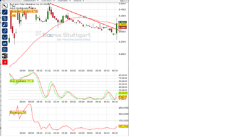243x137 pixels.
Task: Select the curve arc drawing tool
Action: pos(5,37)
